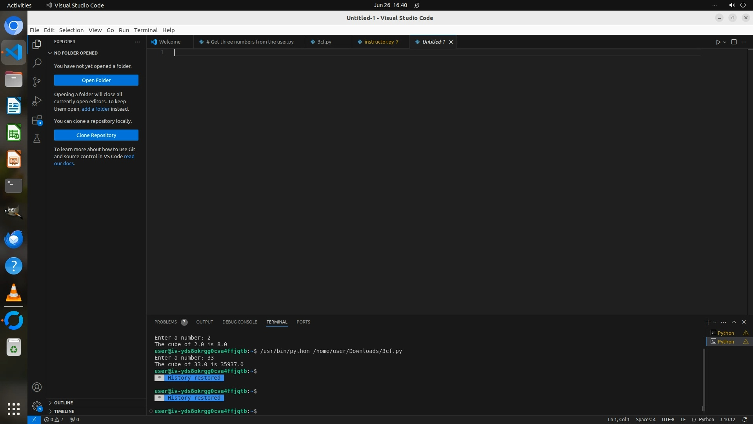This screenshot has height=424, width=753.
Task: Click the Run Python File play icon
Action: tap(718, 42)
